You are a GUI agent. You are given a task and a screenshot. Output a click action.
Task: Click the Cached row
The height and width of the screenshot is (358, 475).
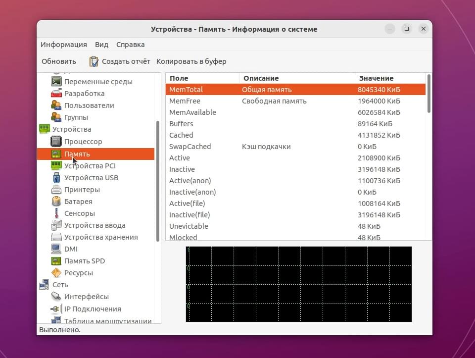pos(295,135)
